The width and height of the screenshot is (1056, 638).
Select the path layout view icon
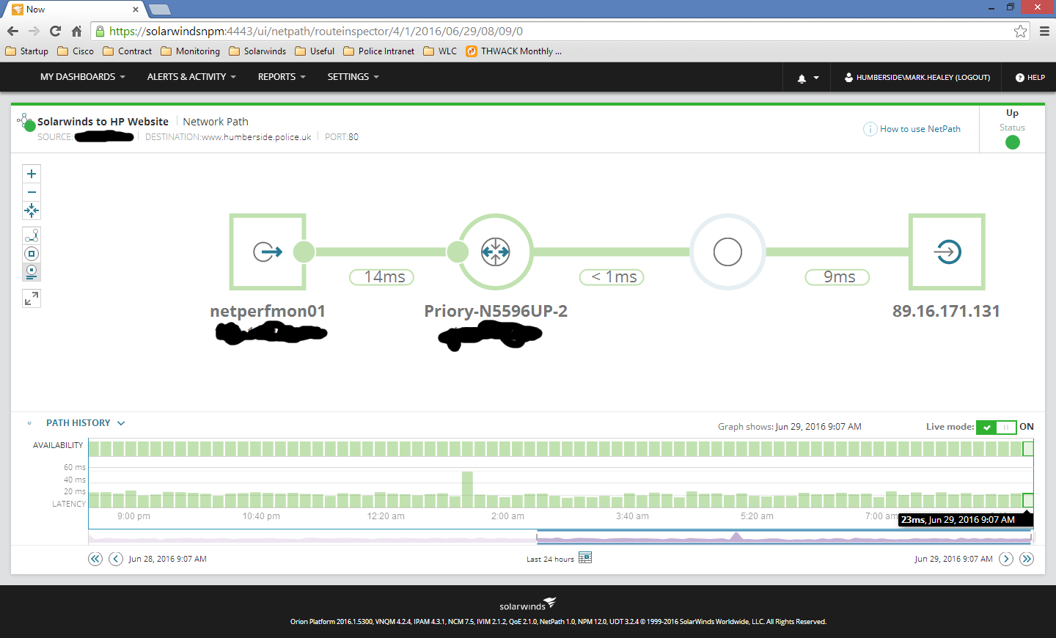pyautogui.click(x=32, y=235)
